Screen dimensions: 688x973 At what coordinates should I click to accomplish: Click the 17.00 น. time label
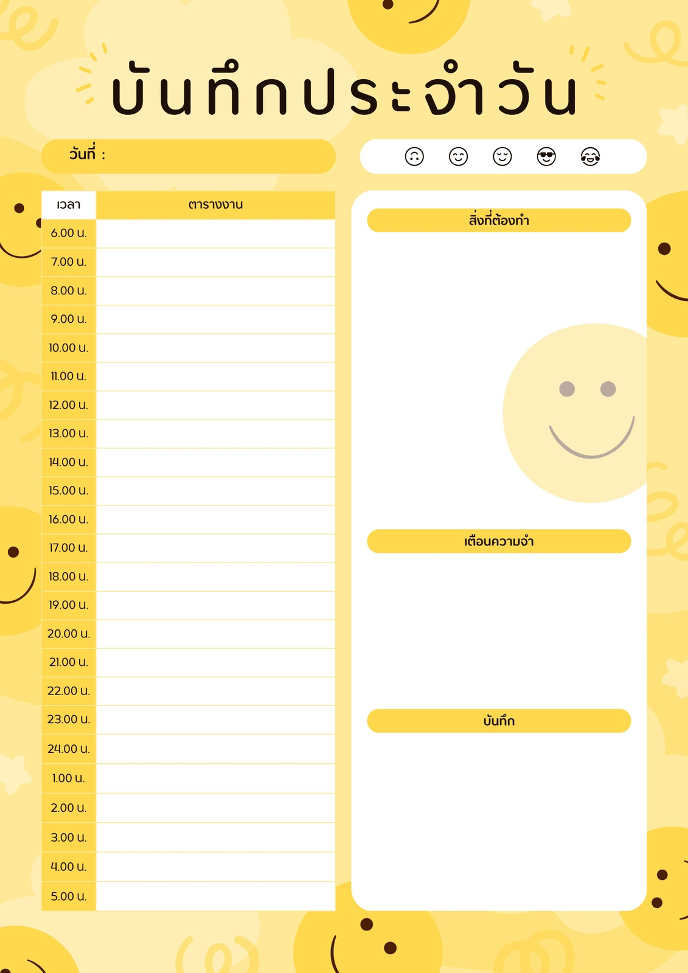[x=69, y=548]
